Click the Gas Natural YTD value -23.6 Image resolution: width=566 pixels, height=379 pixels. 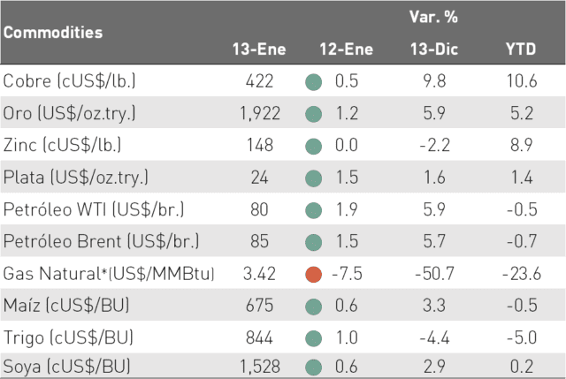pyautogui.click(x=522, y=274)
